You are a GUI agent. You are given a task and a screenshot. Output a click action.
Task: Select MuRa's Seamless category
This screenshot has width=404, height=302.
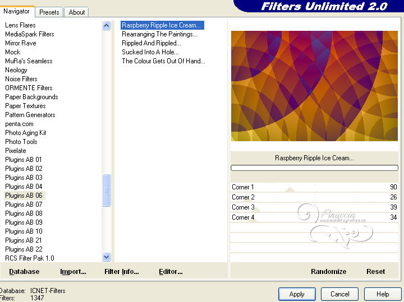(x=29, y=61)
